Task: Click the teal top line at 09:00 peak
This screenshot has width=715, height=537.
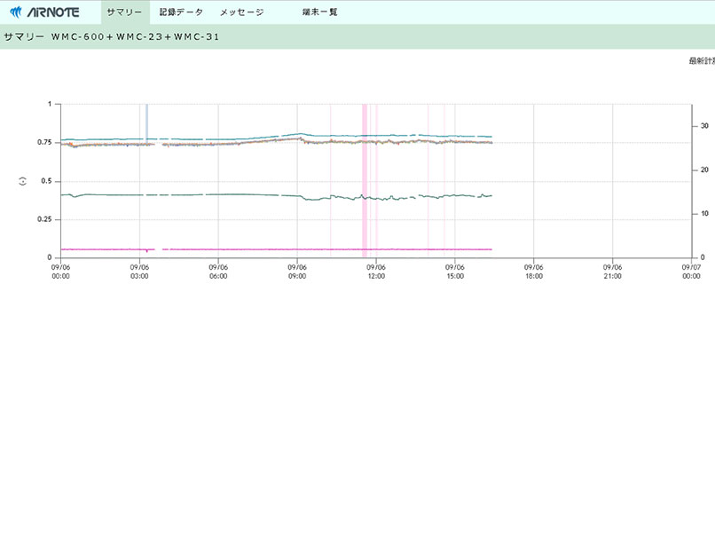Action: 302,134
